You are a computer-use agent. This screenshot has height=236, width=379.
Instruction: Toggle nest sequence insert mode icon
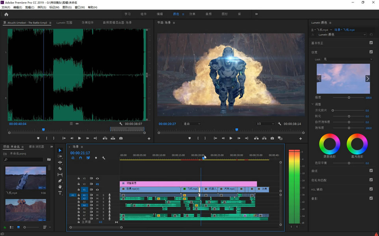[x=73, y=158]
